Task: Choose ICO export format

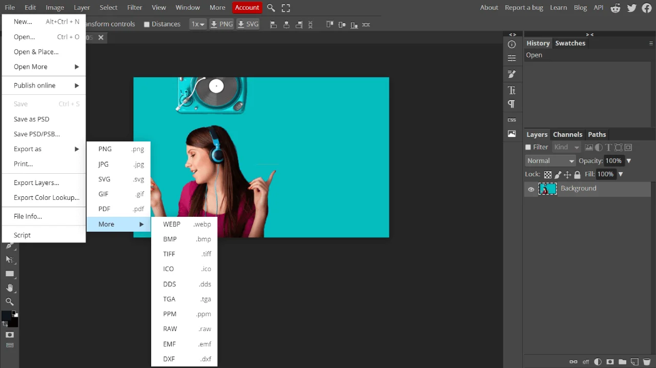Action: (x=184, y=269)
